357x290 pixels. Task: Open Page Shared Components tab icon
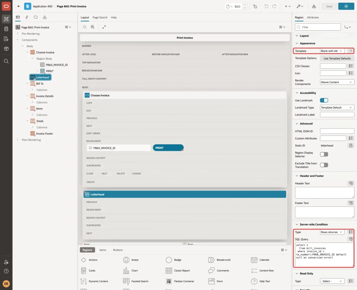pyautogui.click(x=45, y=17)
